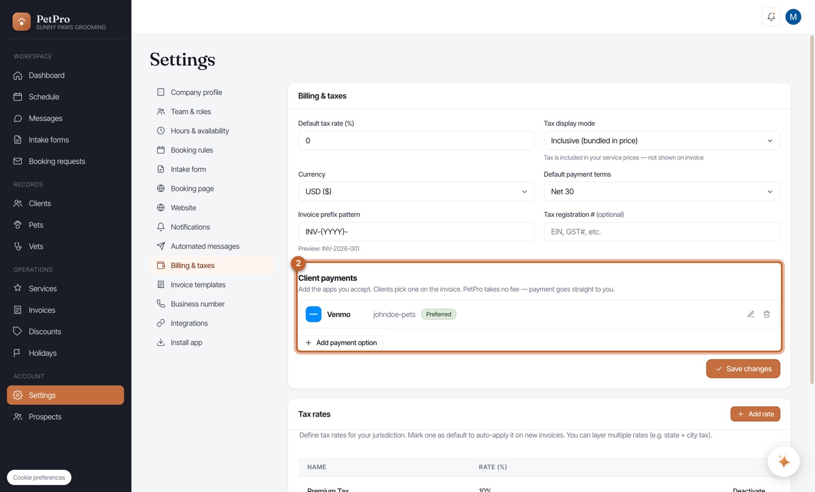Image resolution: width=815 pixels, height=492 pixels.
Task: Click the Preview: INV-2026-001 text
Action: 329,249
